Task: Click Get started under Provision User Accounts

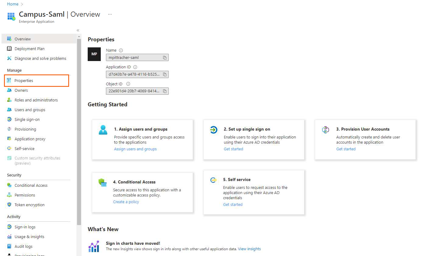Action: pos(346,149)
